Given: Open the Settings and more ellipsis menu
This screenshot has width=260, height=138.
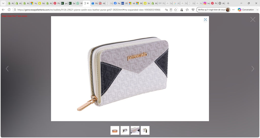Looking at the screenshot, I should click(233, 10).
